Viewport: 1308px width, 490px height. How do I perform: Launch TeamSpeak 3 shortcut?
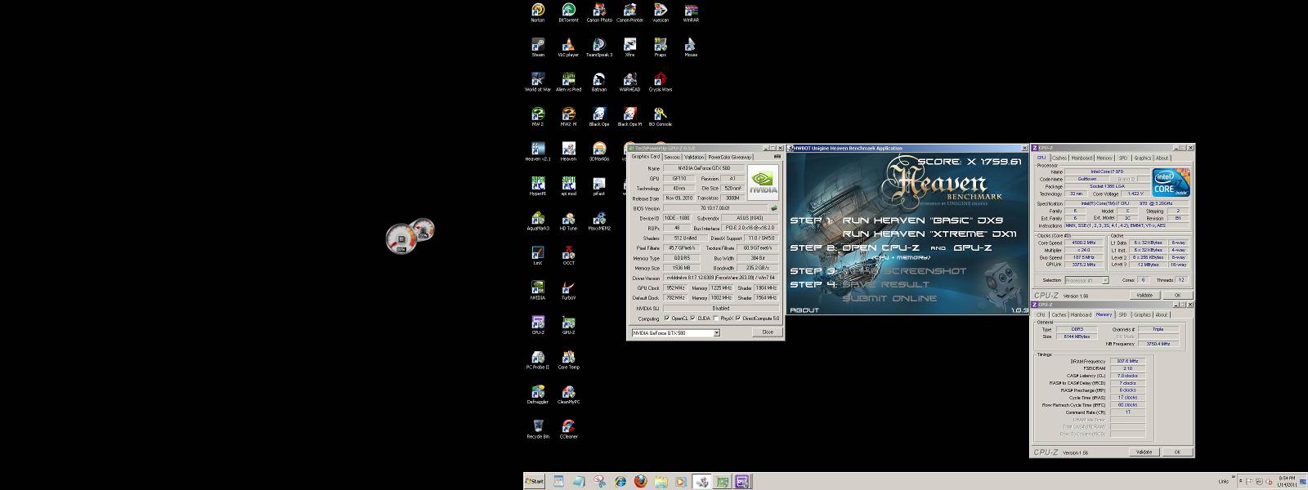[599, 47]
